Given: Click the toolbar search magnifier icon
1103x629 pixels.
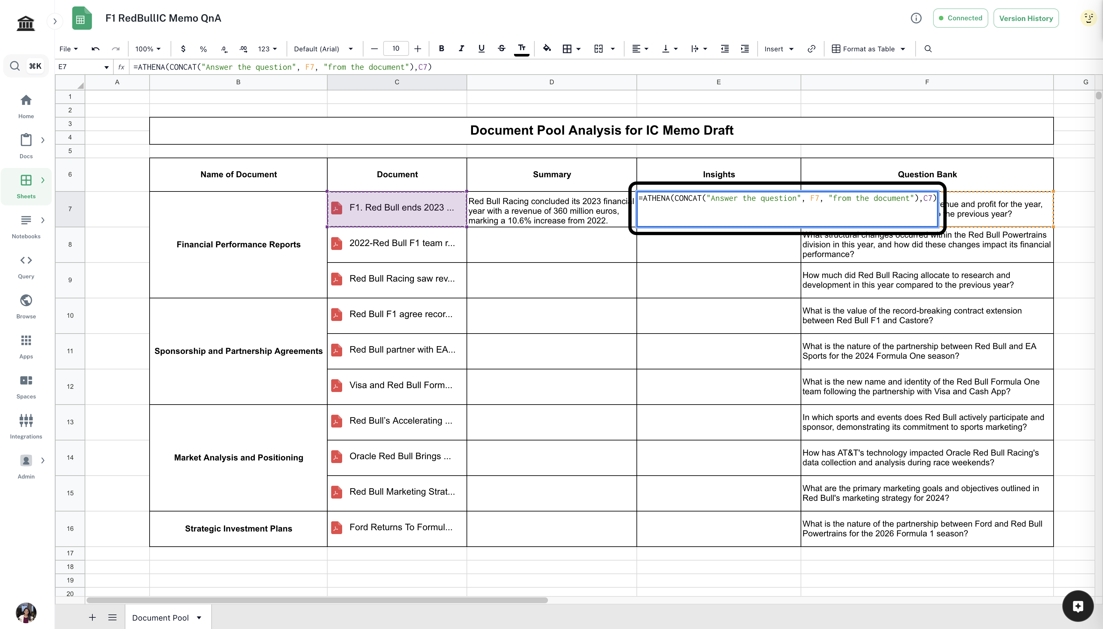Looking at the screenshot, I should (928, 49).
